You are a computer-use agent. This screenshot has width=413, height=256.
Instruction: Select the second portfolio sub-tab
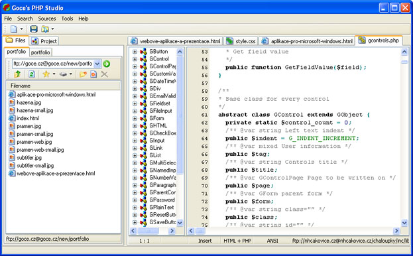pyautogui.click(x=40, y=52)
